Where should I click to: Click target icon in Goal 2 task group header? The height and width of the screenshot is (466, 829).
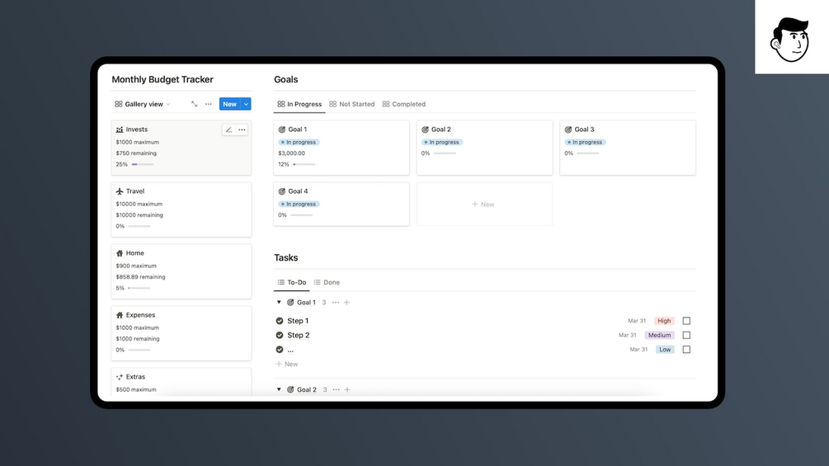[290, 390]
